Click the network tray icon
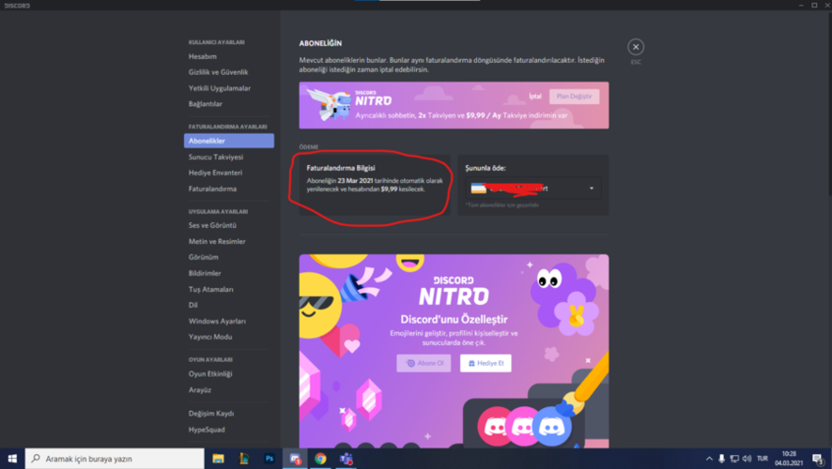 pos(734,459)
